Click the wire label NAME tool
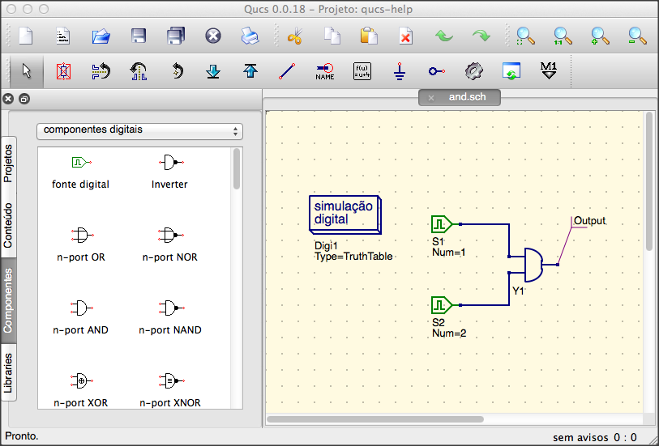 point(324,71)
